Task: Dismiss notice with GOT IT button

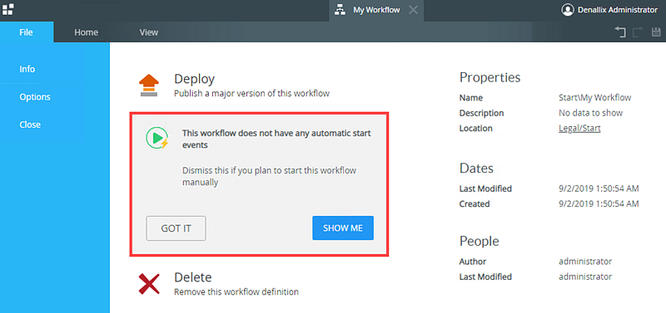Action: pyautogui.click(x=176, y=228)
